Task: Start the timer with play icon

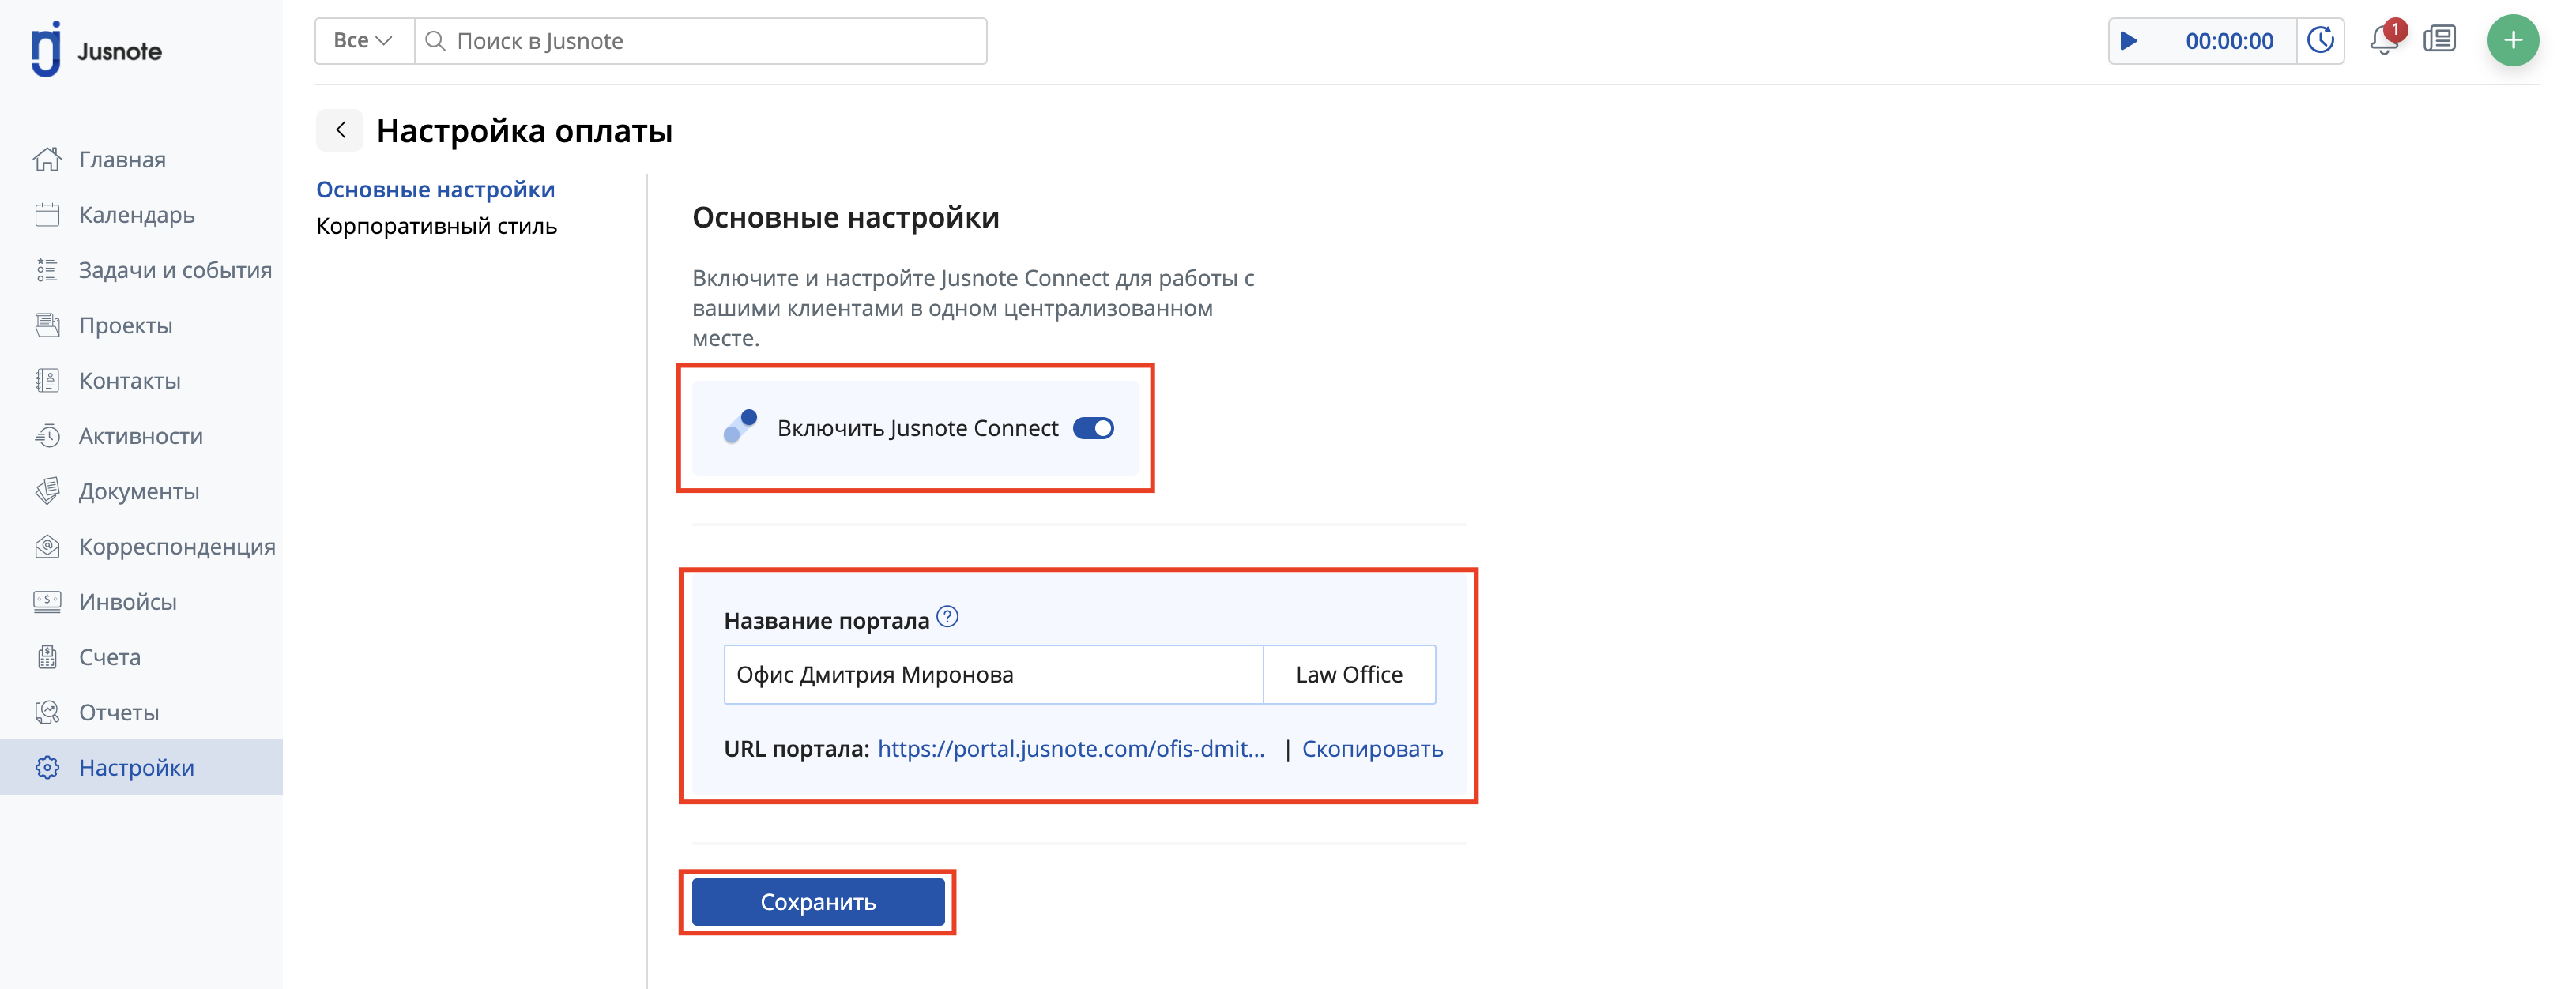Action: [2129, 41]
